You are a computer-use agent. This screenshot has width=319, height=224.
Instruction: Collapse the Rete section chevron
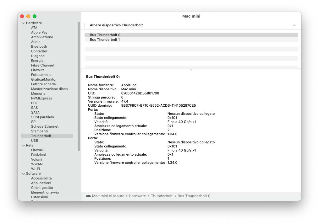(x=23, y=145)
